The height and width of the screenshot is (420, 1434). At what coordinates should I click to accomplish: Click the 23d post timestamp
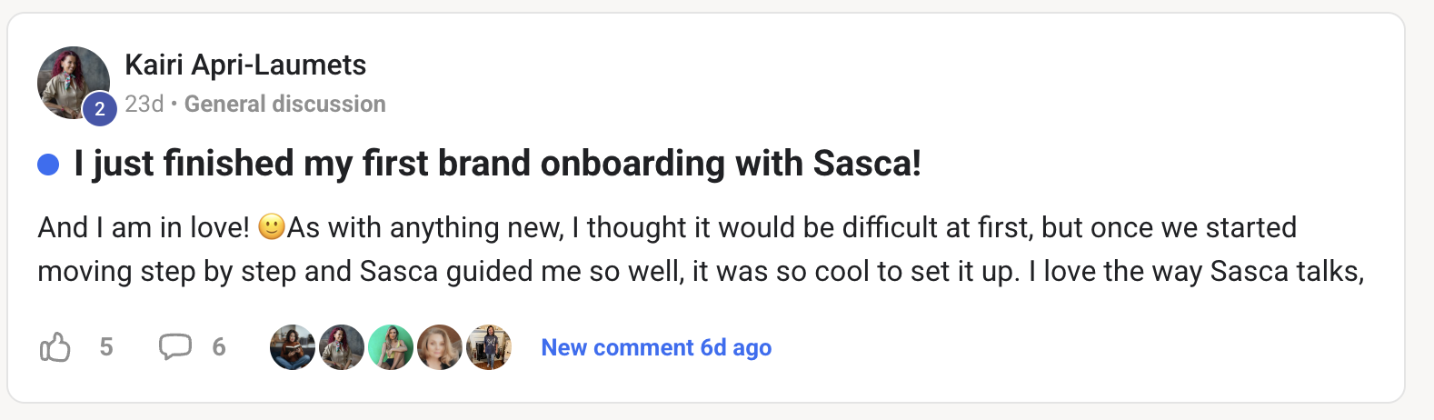144,105
